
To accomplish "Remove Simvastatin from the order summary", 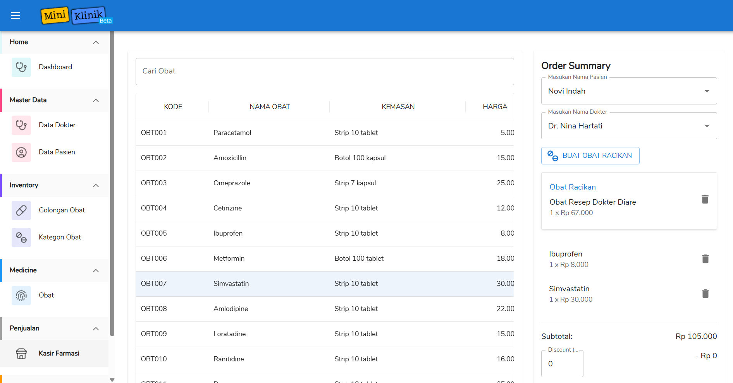I will tap(705, 294).
